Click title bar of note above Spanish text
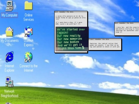Screen dimensions: 139x104 [71, 12]
